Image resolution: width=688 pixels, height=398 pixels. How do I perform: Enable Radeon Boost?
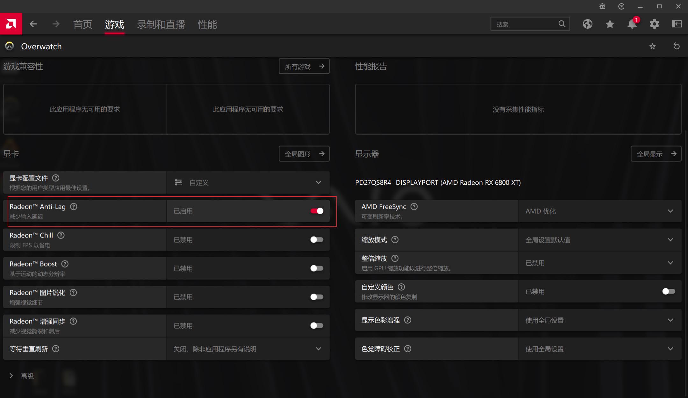click(316, 268)
